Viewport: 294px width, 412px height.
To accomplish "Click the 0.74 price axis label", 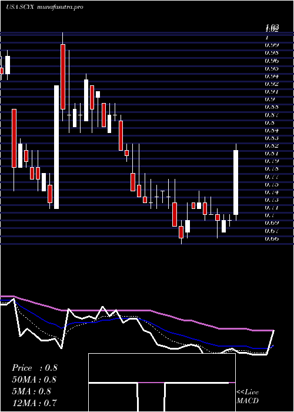I will point(272,192).
